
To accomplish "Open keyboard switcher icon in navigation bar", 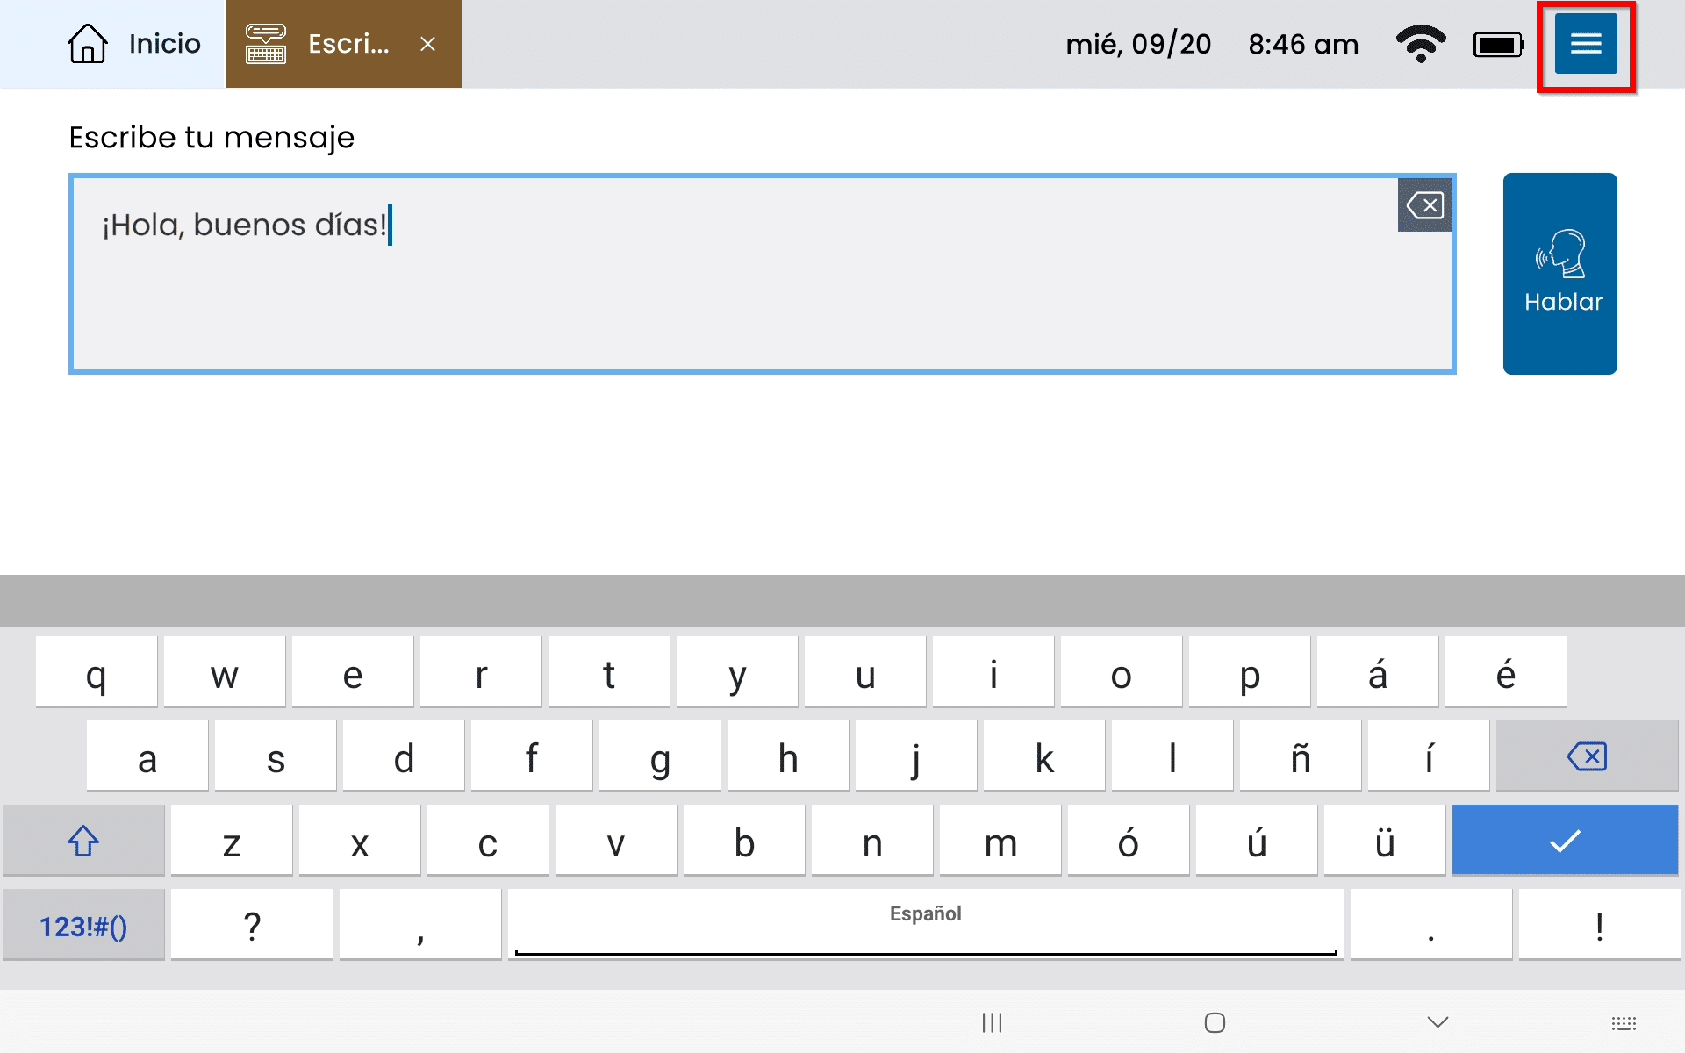I will pos(1624,1023).
